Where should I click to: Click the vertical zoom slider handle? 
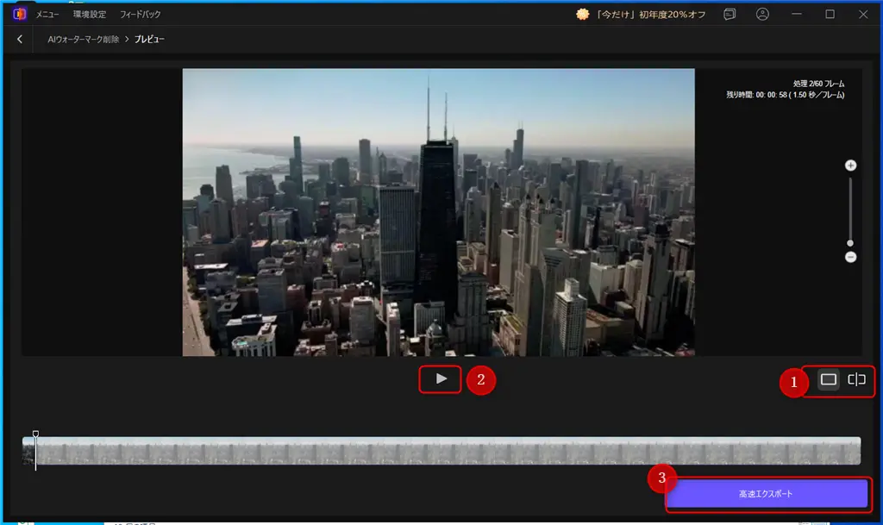850,243
